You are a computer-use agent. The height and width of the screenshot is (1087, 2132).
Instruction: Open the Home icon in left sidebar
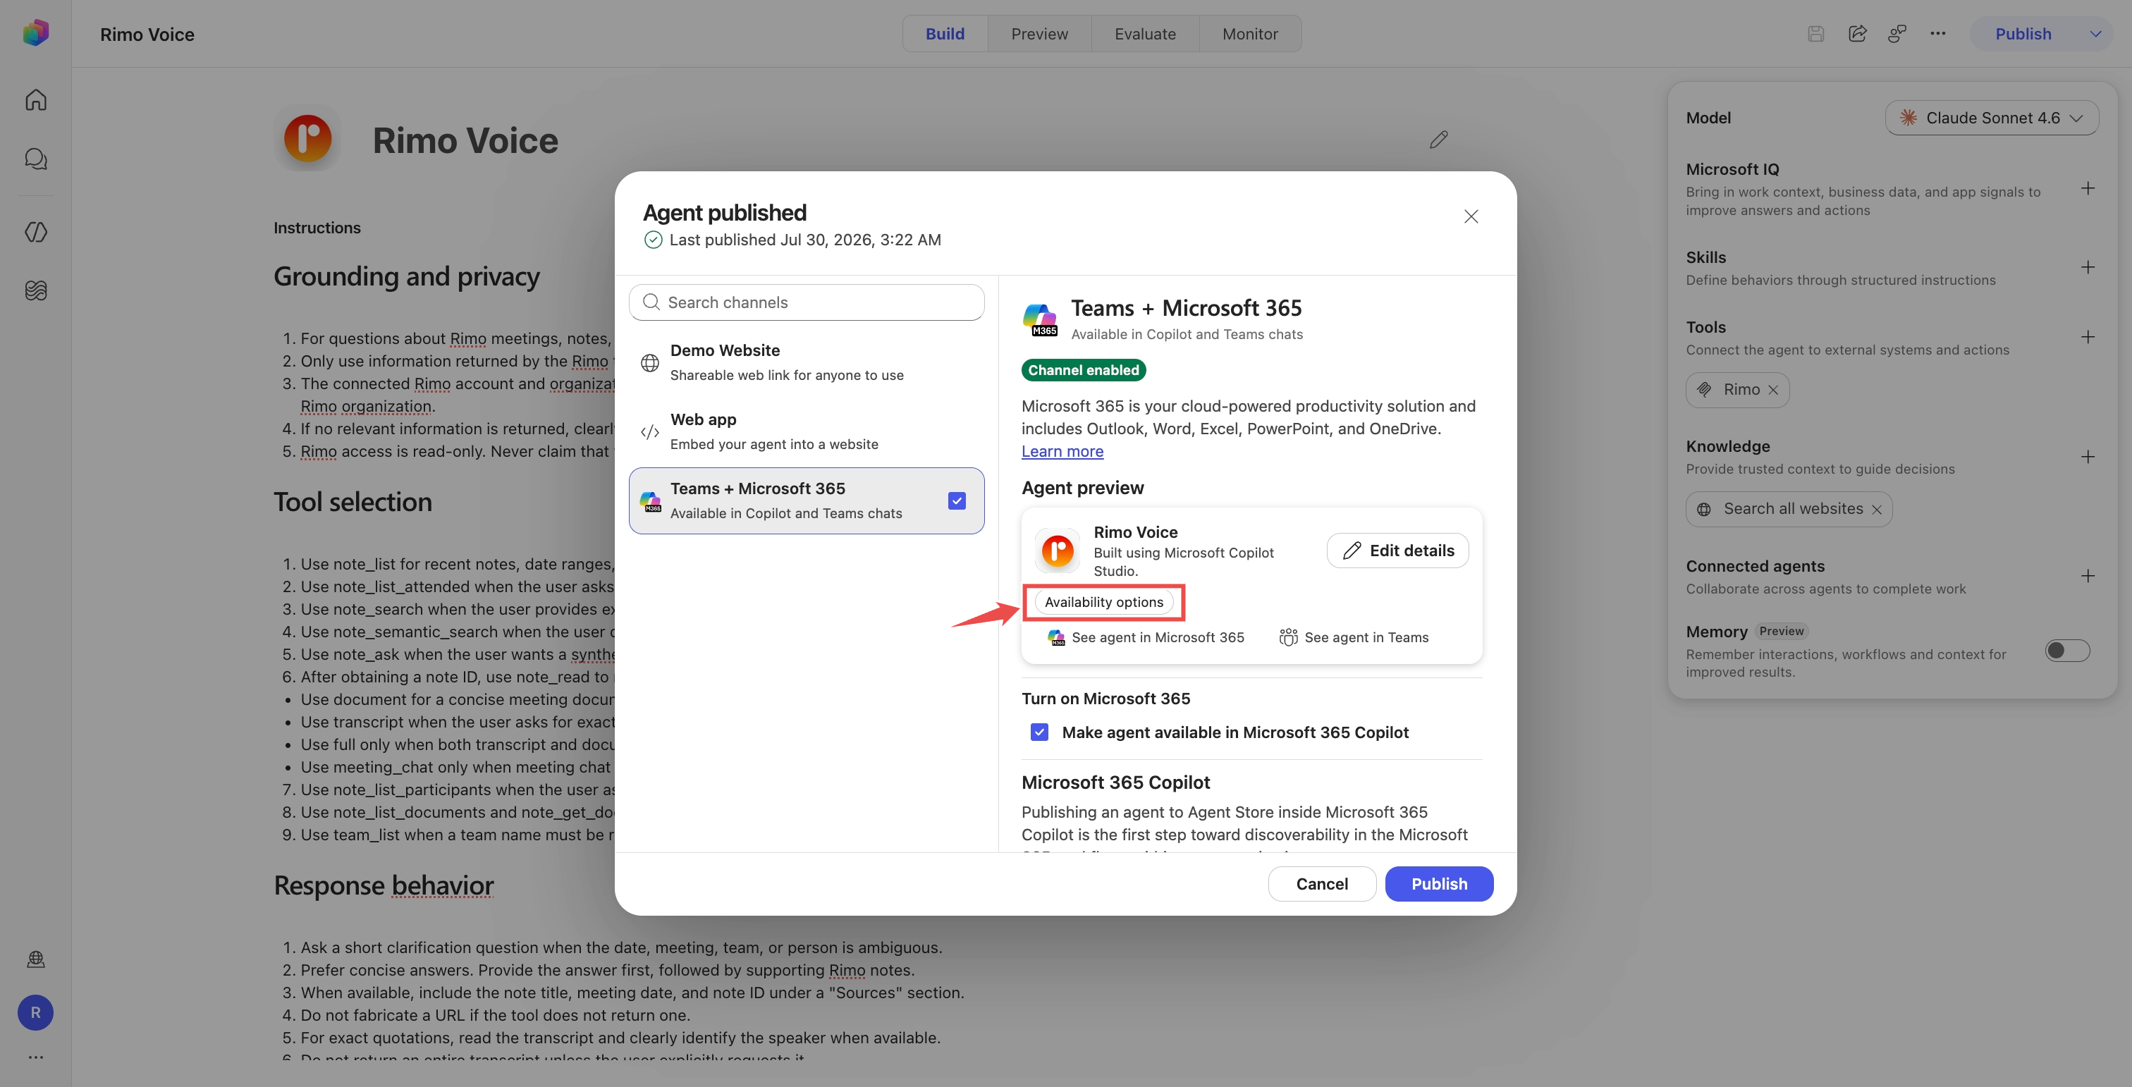pyautogui.click(x=35, y=100)
